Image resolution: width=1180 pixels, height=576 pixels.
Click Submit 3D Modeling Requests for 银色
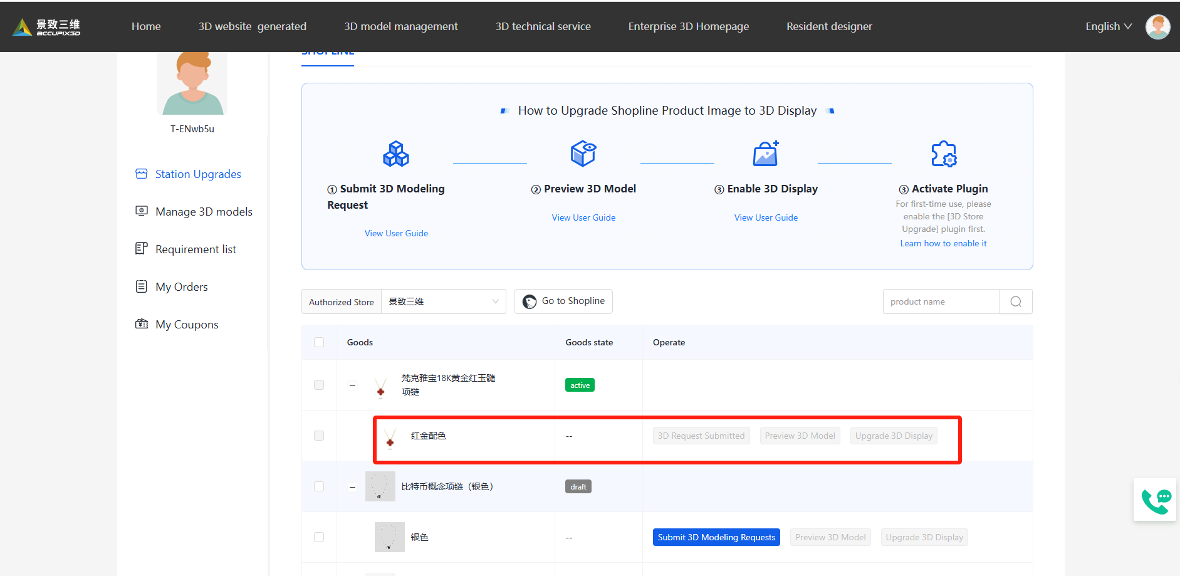pos(716,537)
